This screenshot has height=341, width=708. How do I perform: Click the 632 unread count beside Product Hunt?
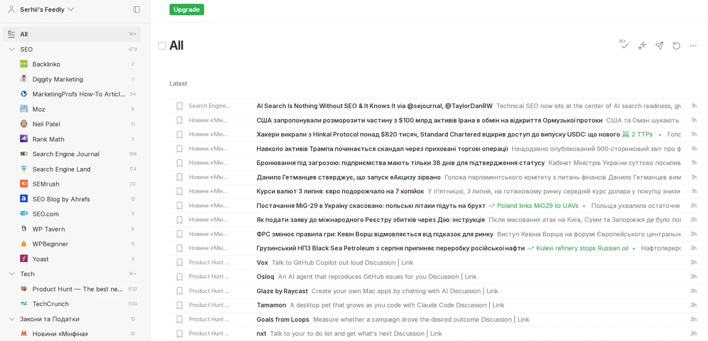coord(133,289)
